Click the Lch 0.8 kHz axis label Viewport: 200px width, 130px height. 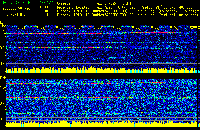click(x=3, y=64)
